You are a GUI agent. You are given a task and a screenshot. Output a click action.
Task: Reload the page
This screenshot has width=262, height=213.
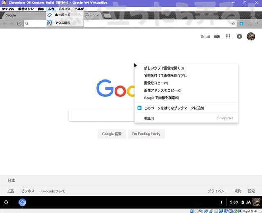point(19,24)
